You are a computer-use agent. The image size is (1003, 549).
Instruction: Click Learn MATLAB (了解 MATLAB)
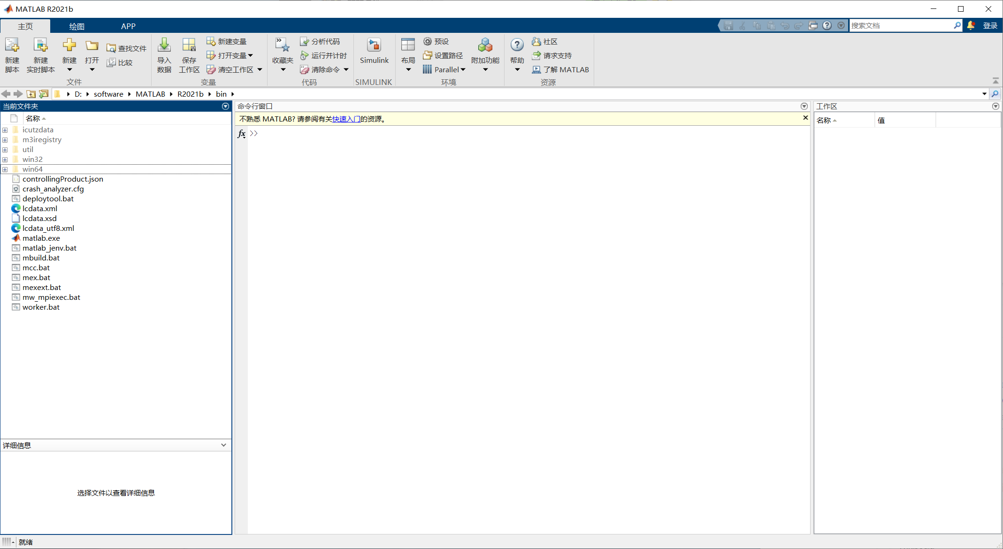tap(560, 69)
